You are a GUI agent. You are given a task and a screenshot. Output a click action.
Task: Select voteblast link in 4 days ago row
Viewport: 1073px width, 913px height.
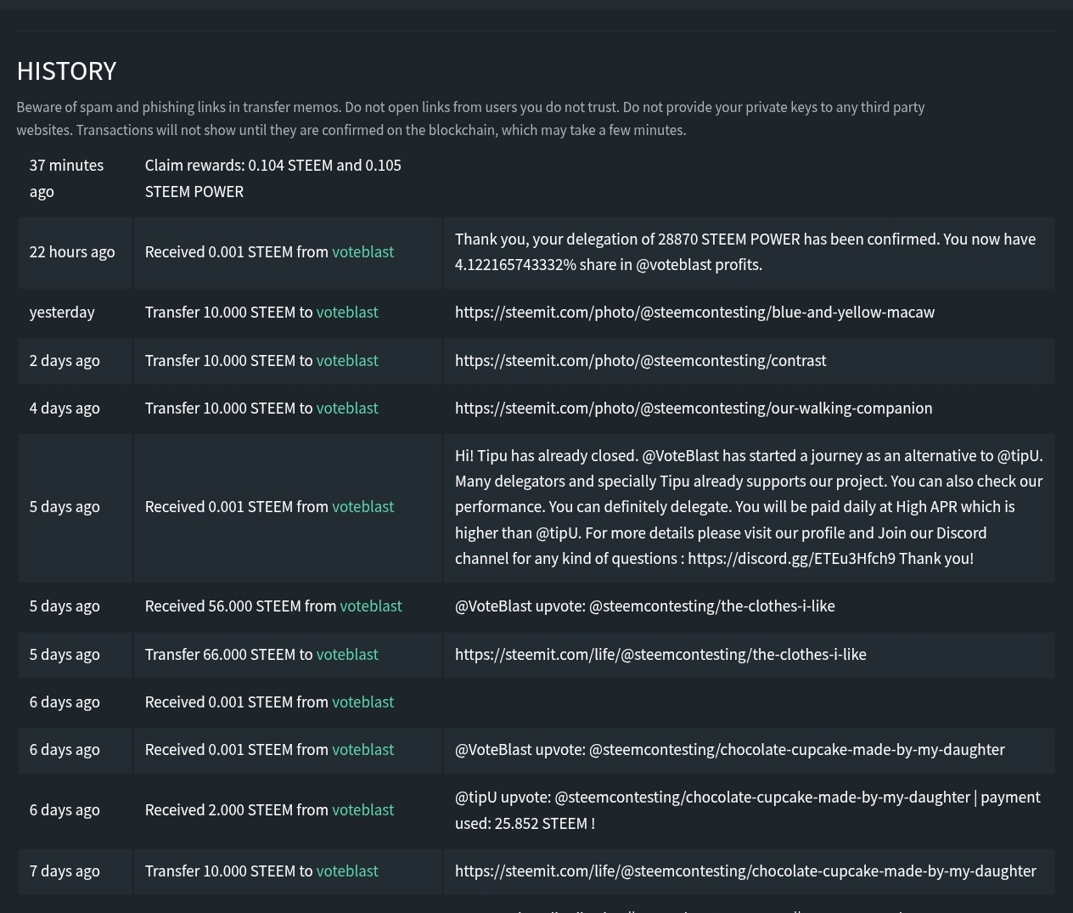click(x=347, y=409)
